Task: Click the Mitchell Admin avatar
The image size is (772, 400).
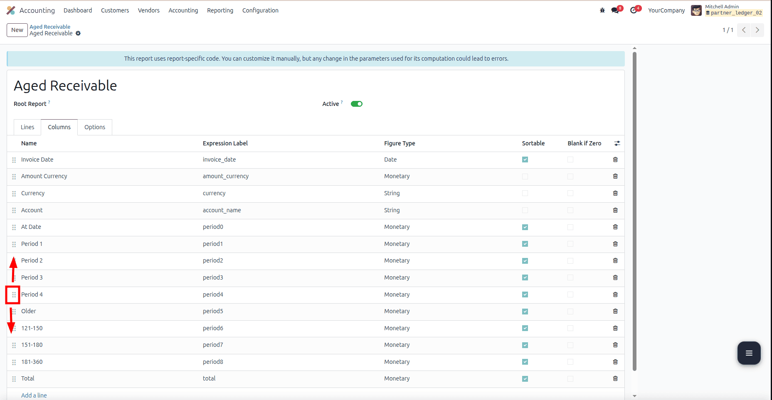Action: (696, 10)
